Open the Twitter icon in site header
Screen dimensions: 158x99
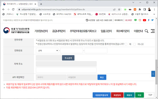[152, 20]
